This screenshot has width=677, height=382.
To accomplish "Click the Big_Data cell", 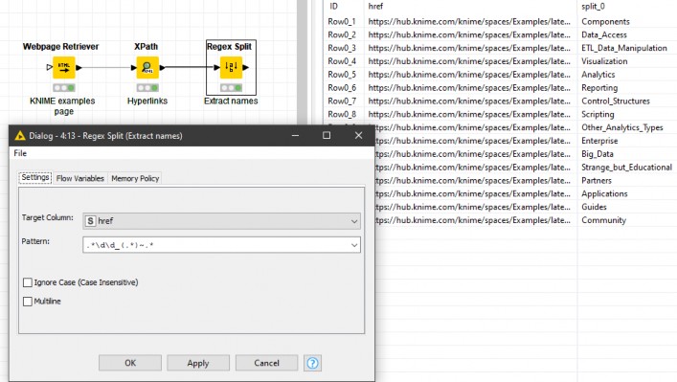I will (x=598, y=154).
